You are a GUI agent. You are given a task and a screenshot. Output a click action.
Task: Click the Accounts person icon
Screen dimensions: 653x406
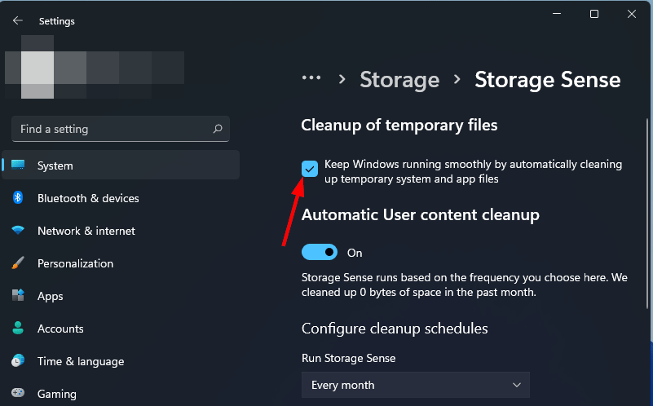[18, 328]
